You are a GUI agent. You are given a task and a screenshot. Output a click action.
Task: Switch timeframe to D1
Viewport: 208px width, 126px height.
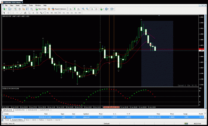pos(72,13)
